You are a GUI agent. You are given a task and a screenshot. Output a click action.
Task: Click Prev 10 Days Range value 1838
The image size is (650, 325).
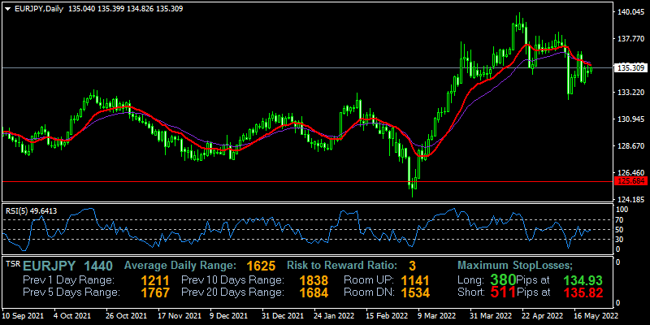tap(314, 279)
